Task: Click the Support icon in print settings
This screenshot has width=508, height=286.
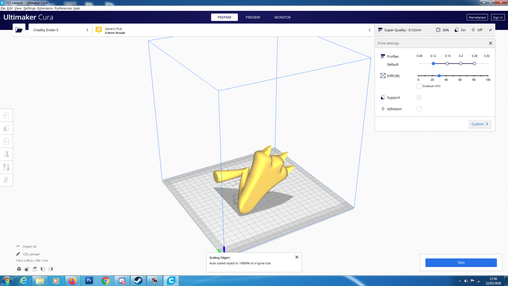Action: (x=383, y=97)
